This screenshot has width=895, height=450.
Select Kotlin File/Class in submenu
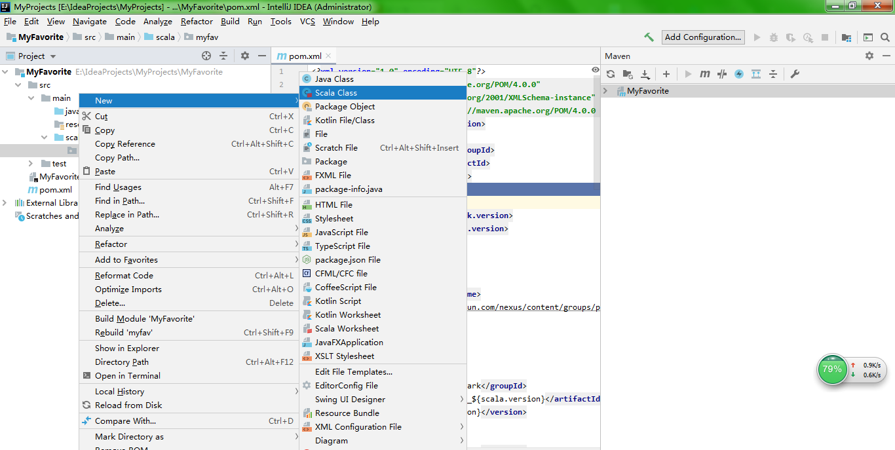point(383,121)
